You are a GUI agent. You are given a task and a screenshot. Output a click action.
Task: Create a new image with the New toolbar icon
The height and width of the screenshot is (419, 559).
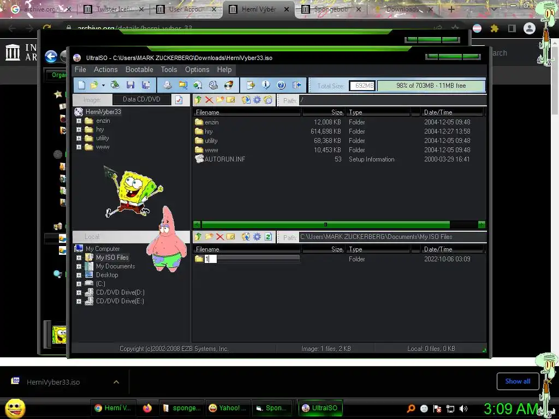click(82, 85)
